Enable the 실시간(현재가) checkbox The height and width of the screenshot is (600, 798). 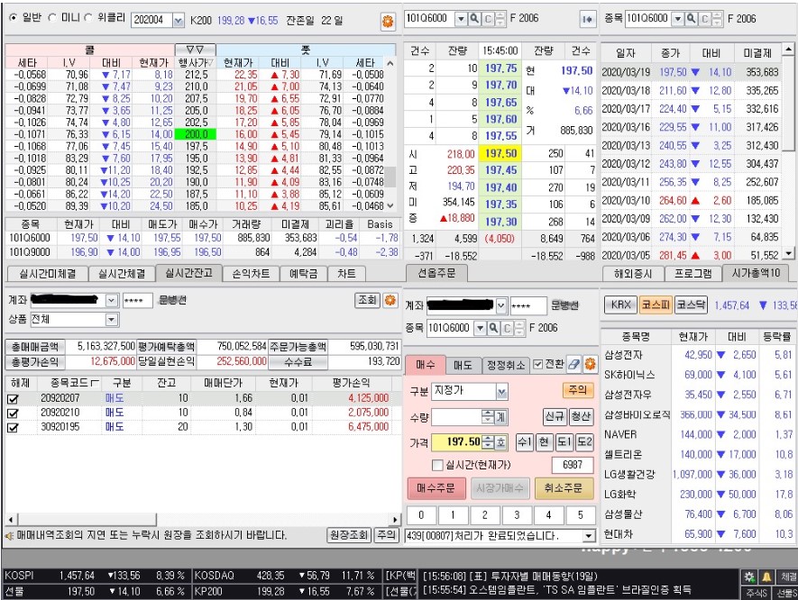(436, 465)
